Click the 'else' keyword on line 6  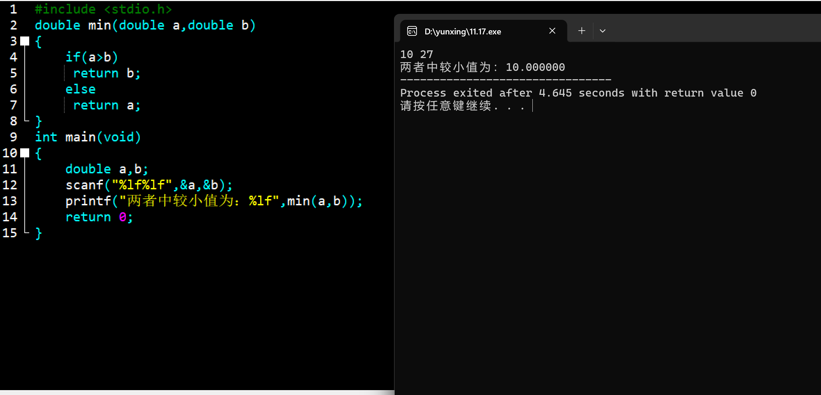click(x=80, y=89)
